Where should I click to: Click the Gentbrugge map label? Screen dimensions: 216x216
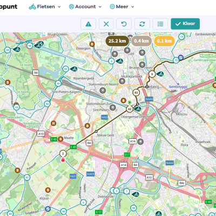pos(178,86)
